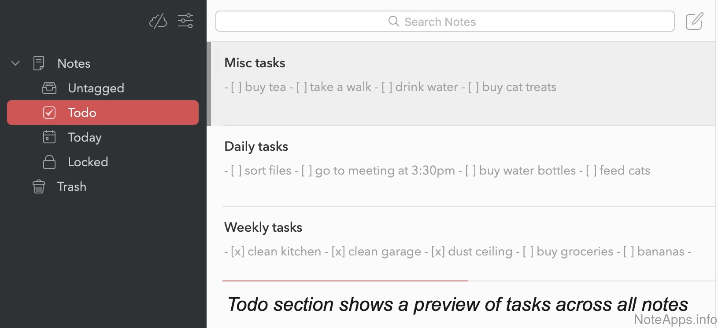Click the Todo checkbox icon
The image size is (718, 328).
point(49,113)
